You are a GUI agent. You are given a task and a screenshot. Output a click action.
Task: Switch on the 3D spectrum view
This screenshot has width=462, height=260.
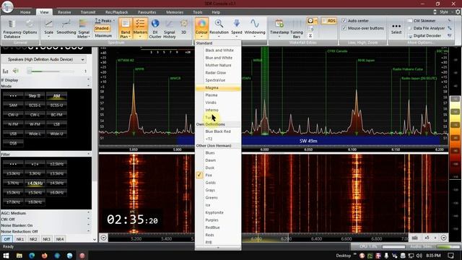tap(184, 27)
